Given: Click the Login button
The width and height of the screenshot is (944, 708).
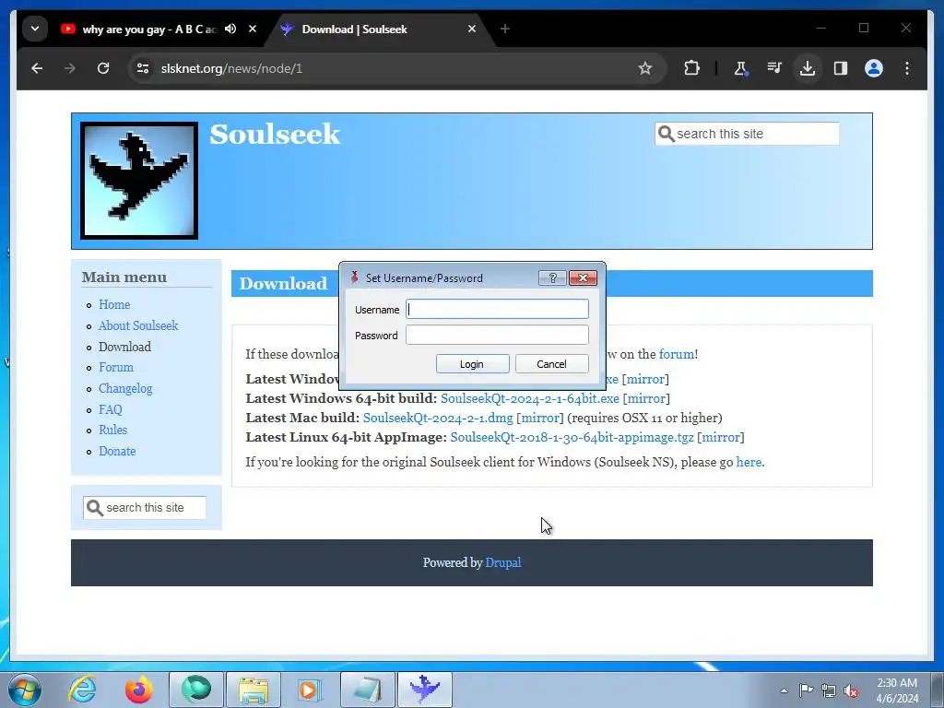Looking at the screenshot, I should click(473, 363).
